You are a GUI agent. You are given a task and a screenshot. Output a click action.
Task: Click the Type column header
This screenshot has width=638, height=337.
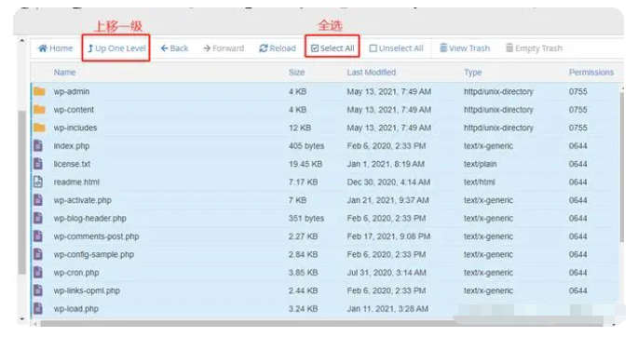click(x=473, y=73)
